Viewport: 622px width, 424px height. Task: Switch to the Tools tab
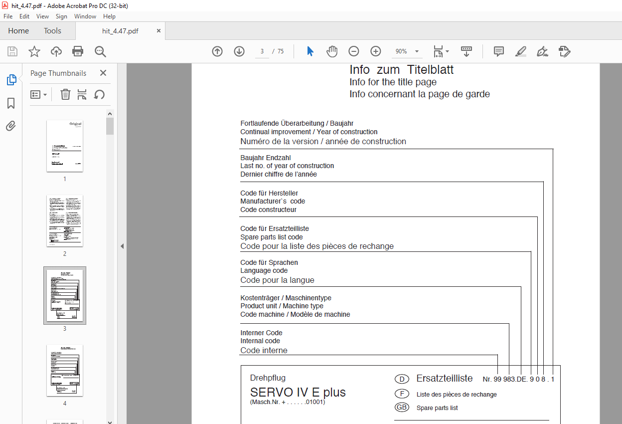(x=52, y=31)
